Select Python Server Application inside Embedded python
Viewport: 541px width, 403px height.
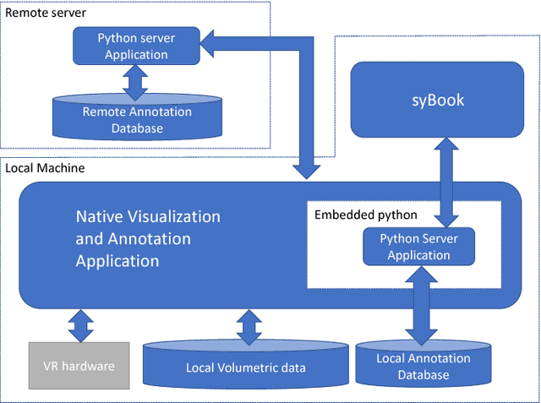[418, 246]
